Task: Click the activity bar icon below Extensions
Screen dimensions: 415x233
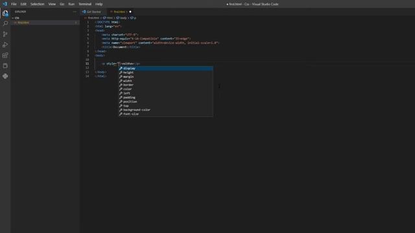Action: pyautogui.click(x=5, y=65)
